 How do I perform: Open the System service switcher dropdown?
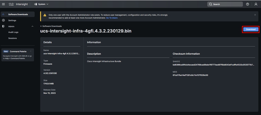[x=41, y=4]
